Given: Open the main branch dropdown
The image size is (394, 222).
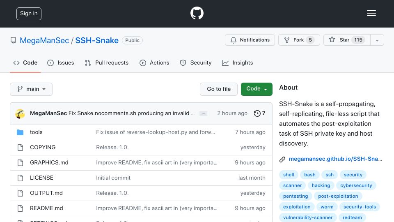Looking at the screenshot, I should click(31, 89).
